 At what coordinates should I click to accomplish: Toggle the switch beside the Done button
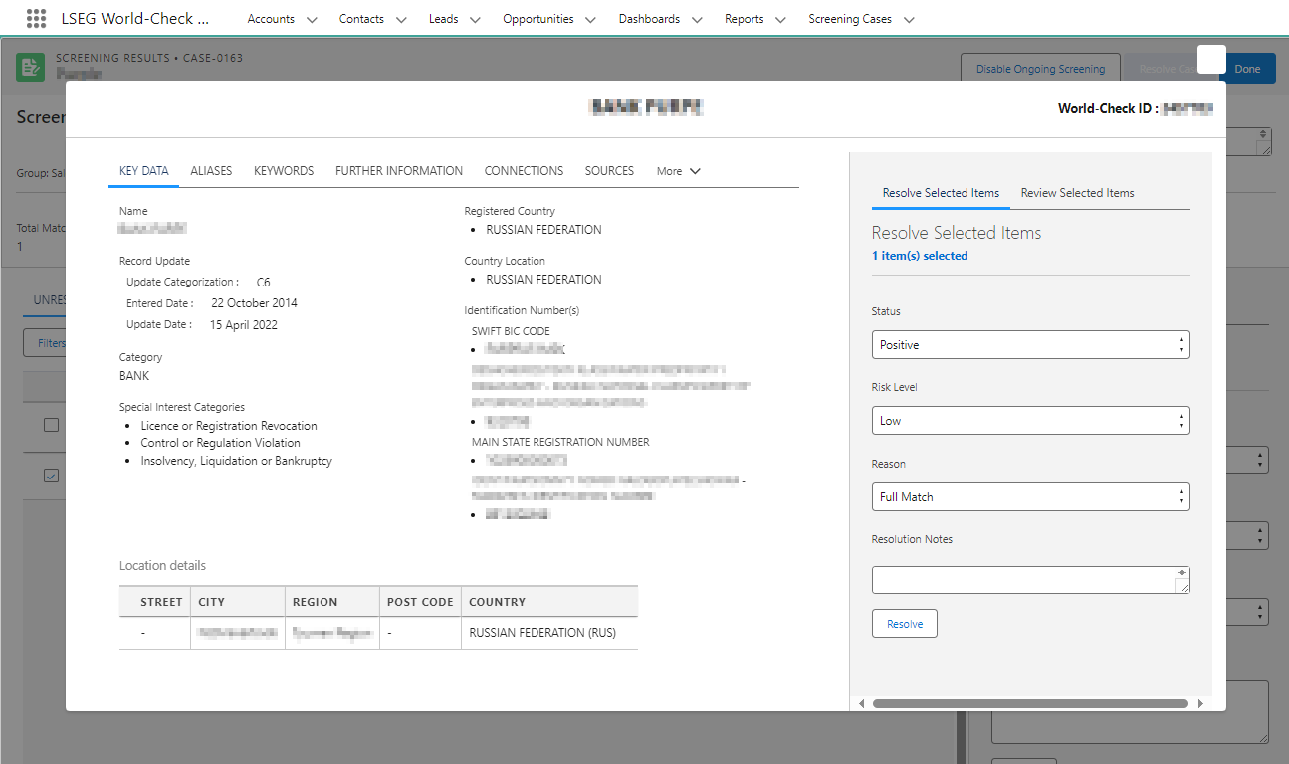(x=1211, y=60)
